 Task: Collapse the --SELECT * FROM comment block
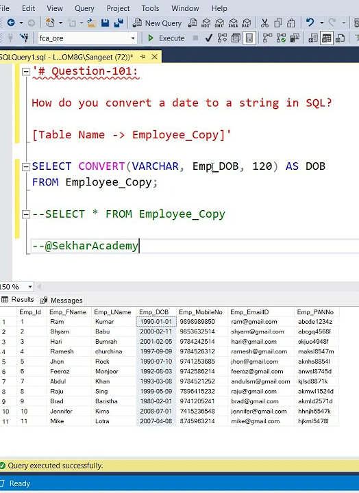coord(26,214)
